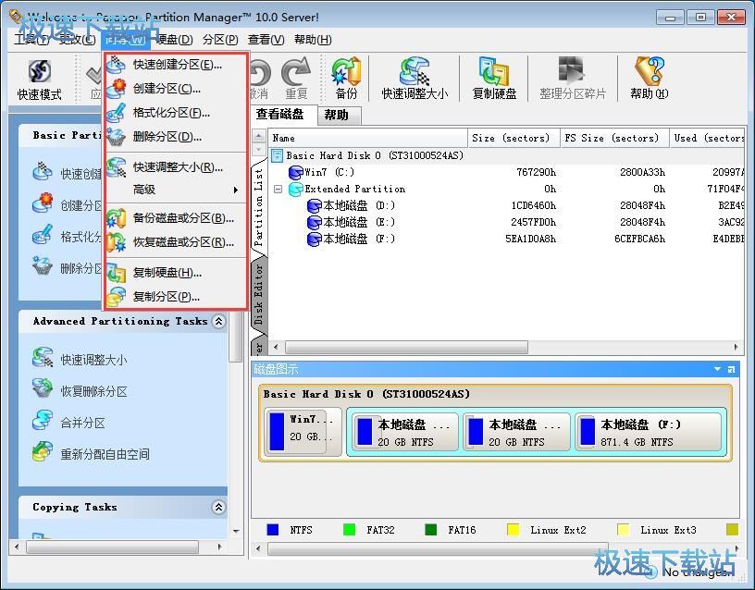Select 本地磁盘 (D:) partition row

[x=506, y=206]
